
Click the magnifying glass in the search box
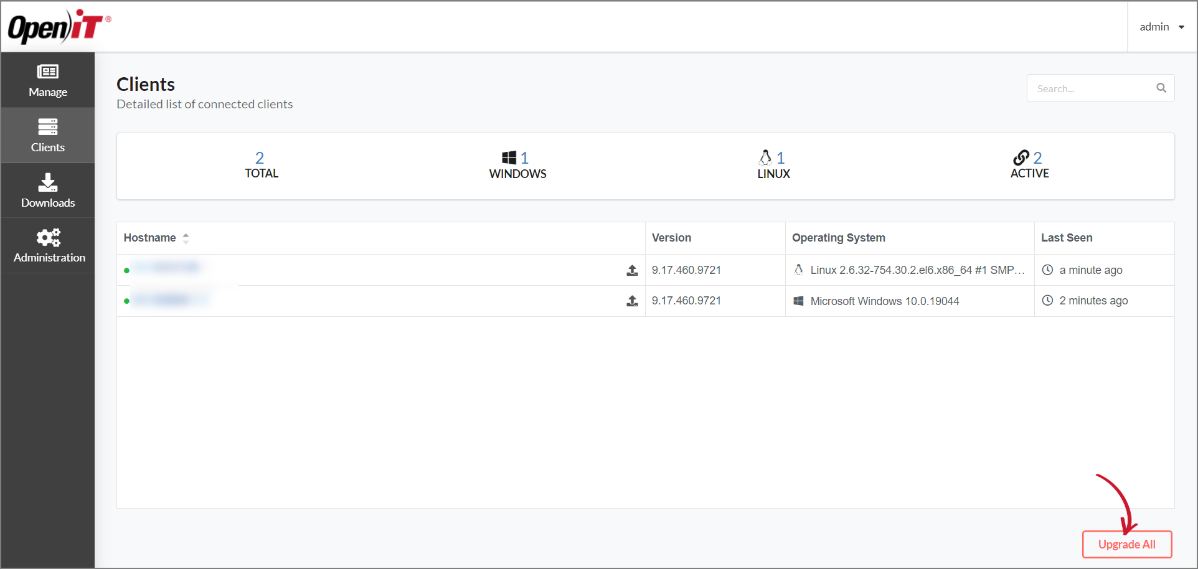[x=1161, y=88]
